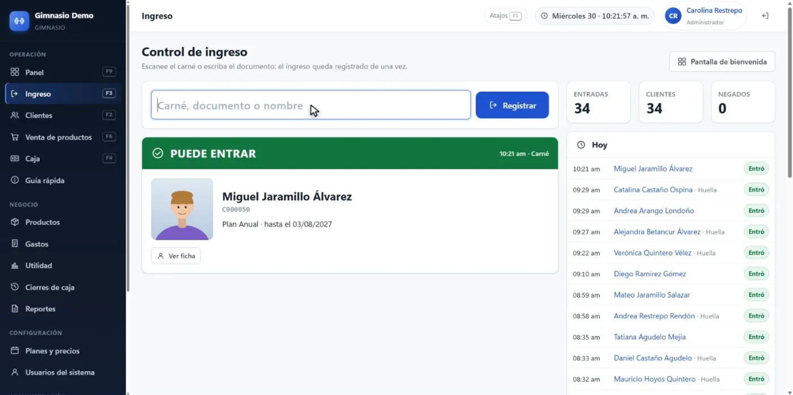Click the Entró badge for Diego Ramirez Gómez
The width and height of the screenshot is (793, 395).
756,274
